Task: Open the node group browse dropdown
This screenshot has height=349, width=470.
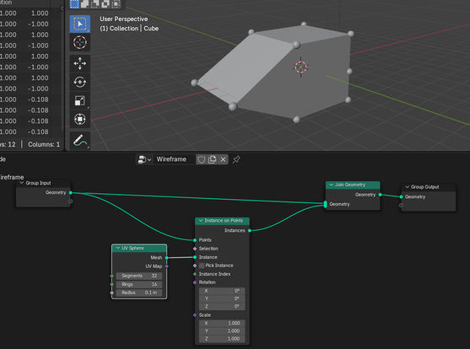Action: pyautogui.click(x=144, y=159)
